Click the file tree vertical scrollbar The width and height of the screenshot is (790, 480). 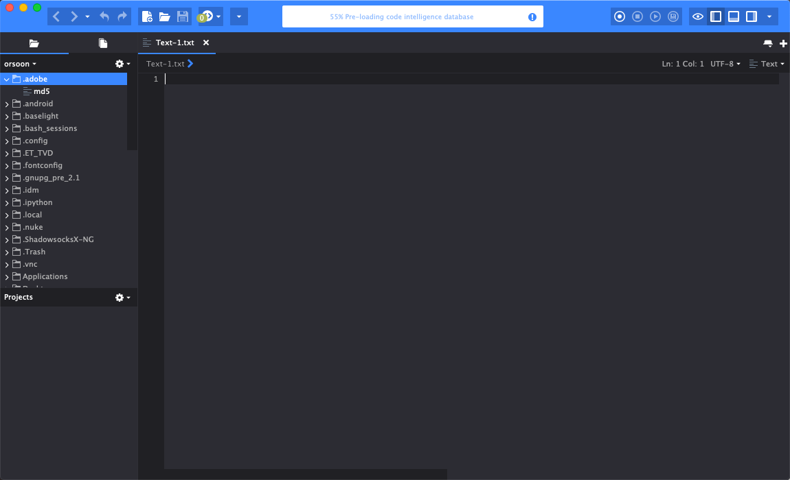pos(132,112)
